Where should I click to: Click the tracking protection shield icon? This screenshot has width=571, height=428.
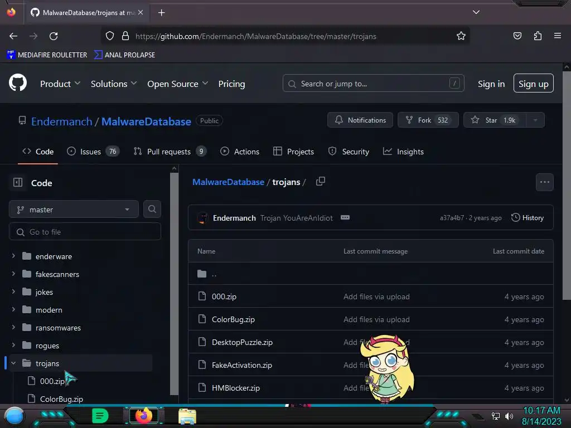[x=110, y=36]
